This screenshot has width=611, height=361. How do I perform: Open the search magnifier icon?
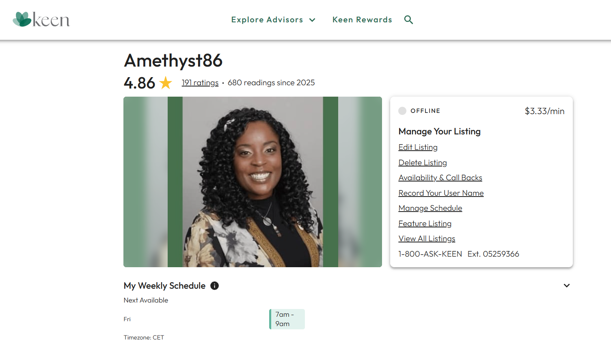pyautogui.click(x=408, y=19)
